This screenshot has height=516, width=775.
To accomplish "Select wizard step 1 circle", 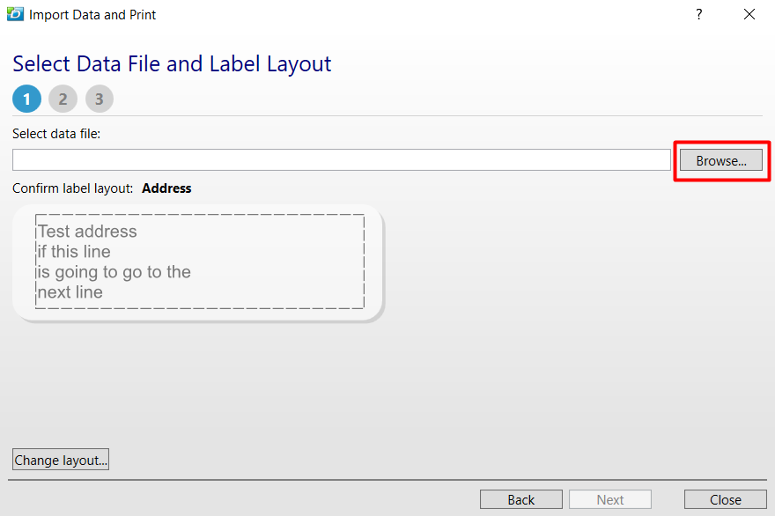I will coord(26,99).
